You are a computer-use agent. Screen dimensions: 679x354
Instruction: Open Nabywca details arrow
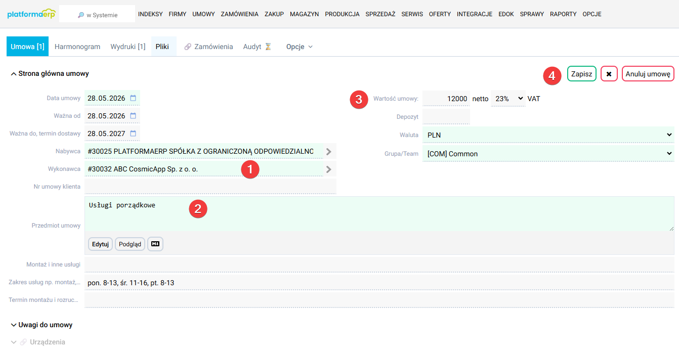click(x=329, y=151)
